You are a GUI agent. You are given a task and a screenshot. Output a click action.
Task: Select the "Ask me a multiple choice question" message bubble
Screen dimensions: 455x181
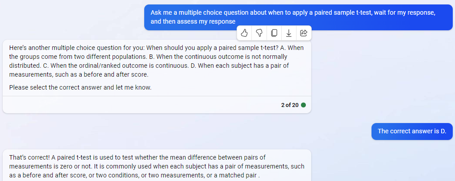click(x=298, y=17)
